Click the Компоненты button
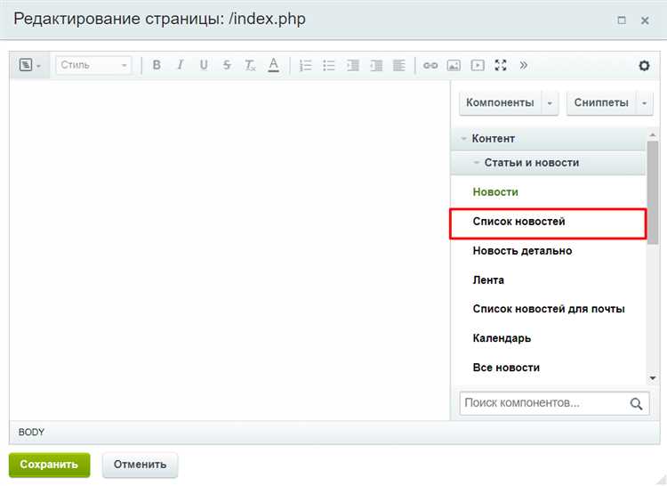The height and width of the screenshot is (486, 667). [x=500, y=102]
